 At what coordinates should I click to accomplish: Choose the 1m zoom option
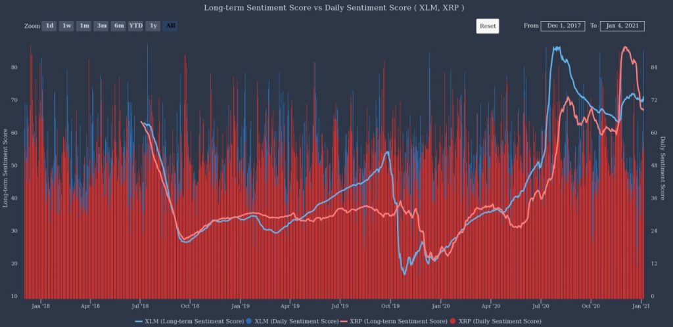pos(83,26)
